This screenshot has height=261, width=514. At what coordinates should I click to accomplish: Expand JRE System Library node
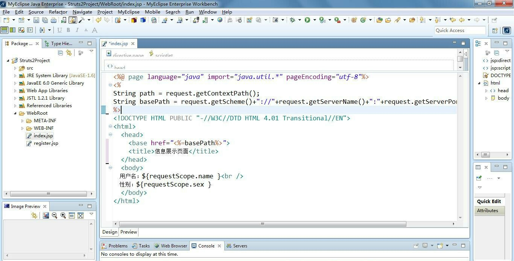pos(15,76)
